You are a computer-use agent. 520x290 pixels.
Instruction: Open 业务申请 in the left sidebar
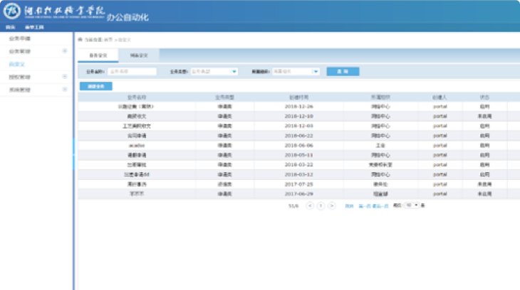tap(20, 38)
